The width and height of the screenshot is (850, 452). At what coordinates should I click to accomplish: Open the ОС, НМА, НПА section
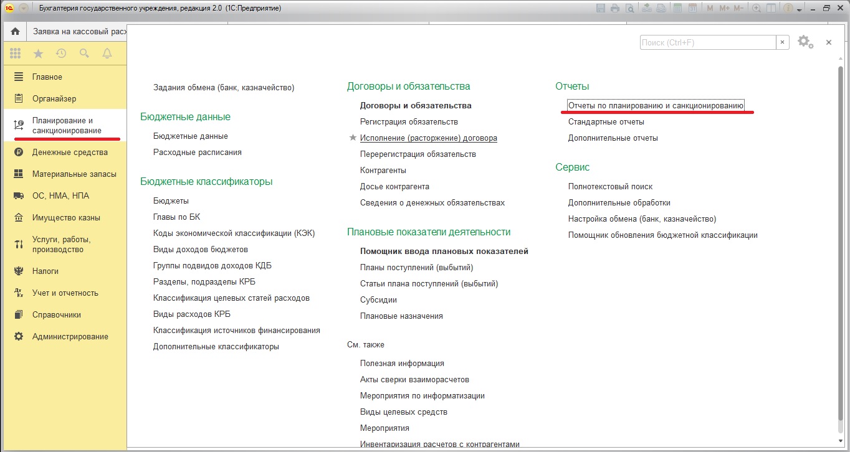coord(64,196)
